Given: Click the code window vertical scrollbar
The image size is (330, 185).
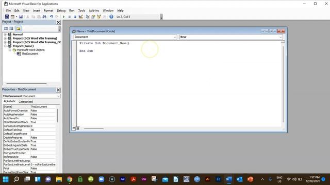Looking at the screenshot, I should coord(283,84).
